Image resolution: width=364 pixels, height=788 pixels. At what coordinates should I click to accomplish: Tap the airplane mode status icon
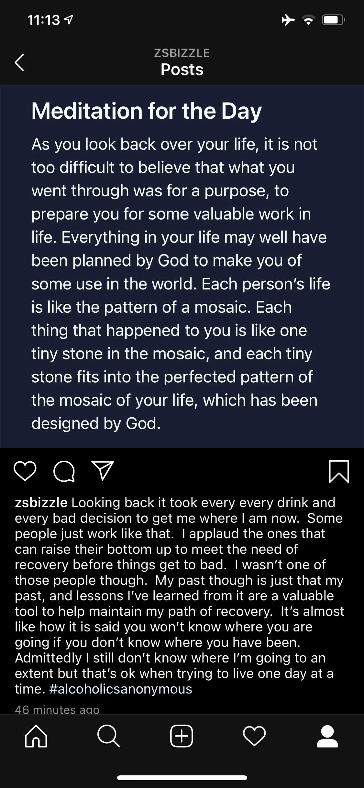[x=288, y=20]
